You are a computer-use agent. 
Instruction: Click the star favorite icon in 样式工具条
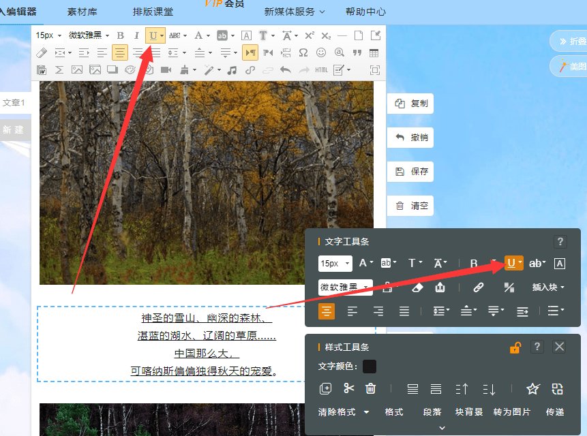(x=532, y=388)
